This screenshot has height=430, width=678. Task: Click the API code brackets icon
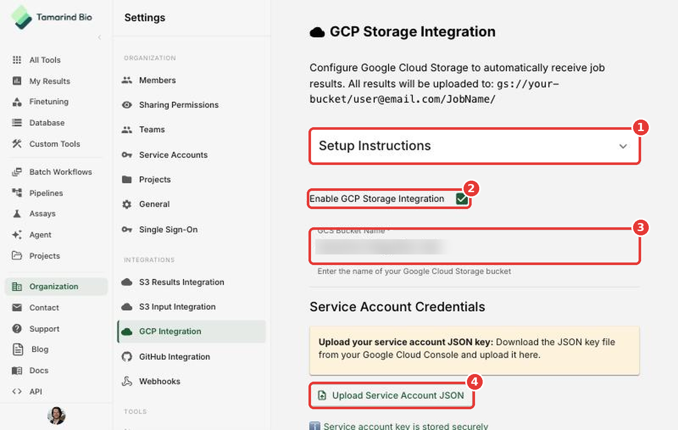tap(17, 391)
